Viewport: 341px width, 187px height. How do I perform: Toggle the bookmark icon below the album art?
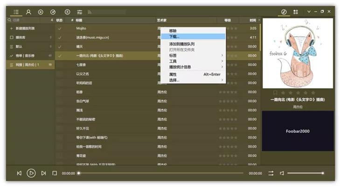[275, 93]
